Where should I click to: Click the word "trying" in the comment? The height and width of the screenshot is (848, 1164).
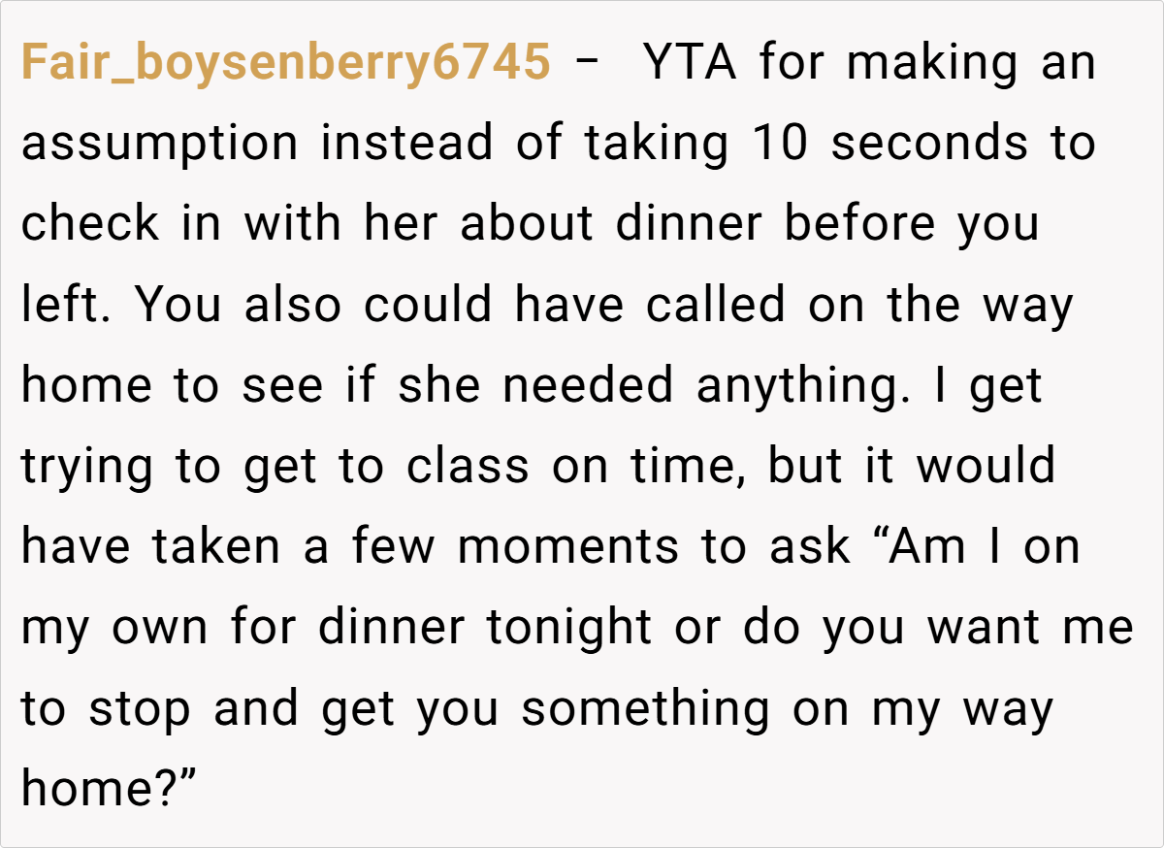coord(87,468)
